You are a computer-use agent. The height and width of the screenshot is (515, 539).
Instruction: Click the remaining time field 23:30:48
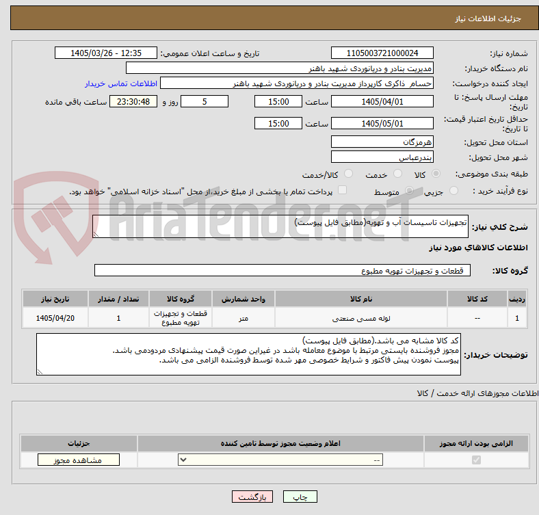133,101
